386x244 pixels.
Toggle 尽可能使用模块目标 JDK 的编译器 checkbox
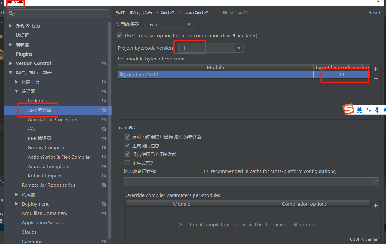[127, 137]
